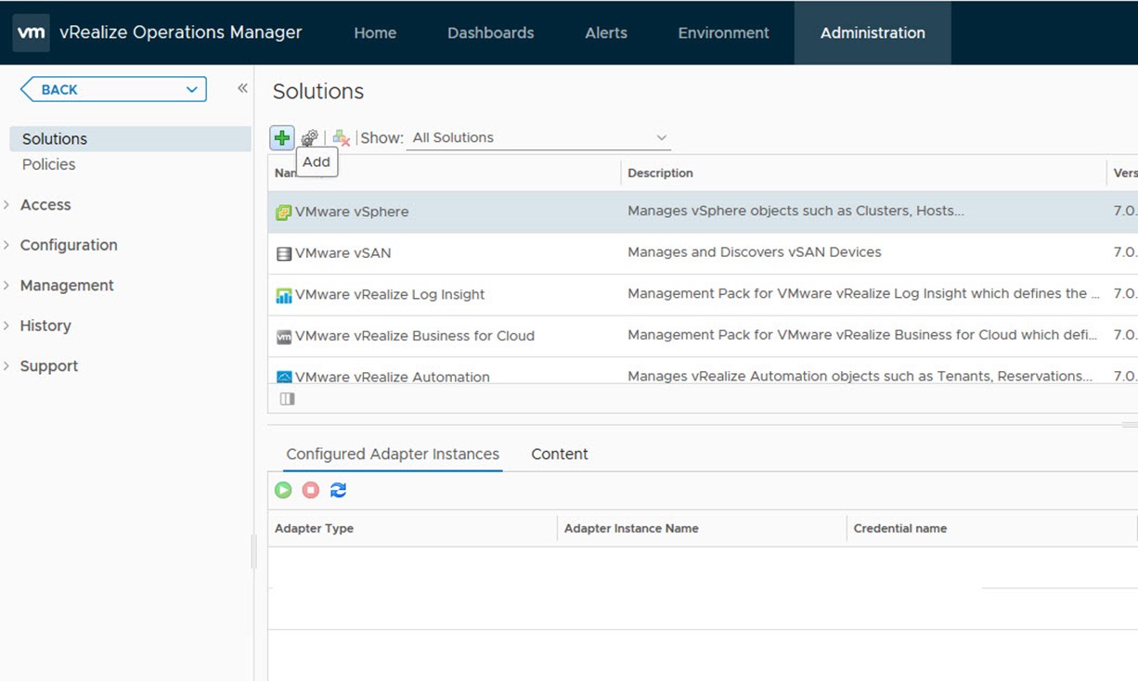
Task: Click the VMware vSphere solution icon
Action: [284, 212]
